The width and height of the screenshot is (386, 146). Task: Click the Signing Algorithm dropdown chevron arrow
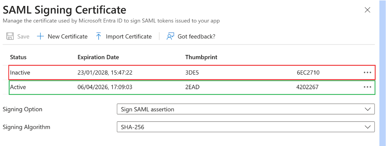(367, 127)
